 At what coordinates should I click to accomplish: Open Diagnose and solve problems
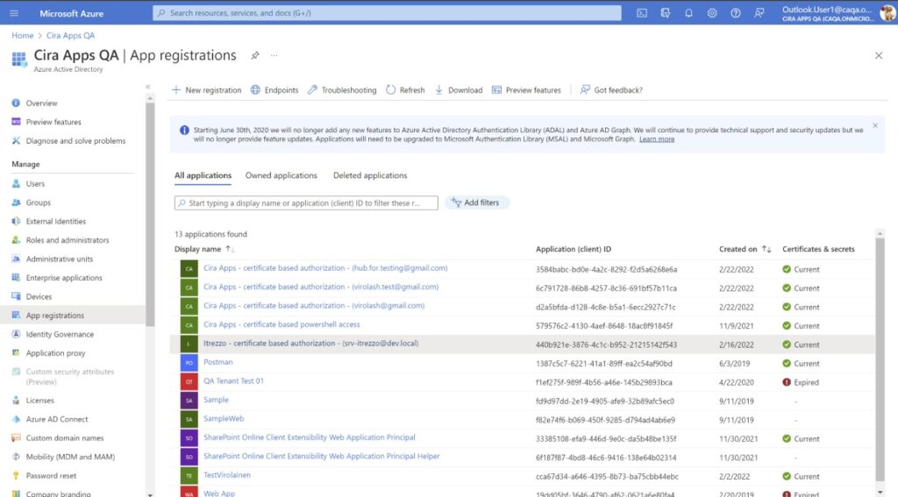click(x=75, y=141)
